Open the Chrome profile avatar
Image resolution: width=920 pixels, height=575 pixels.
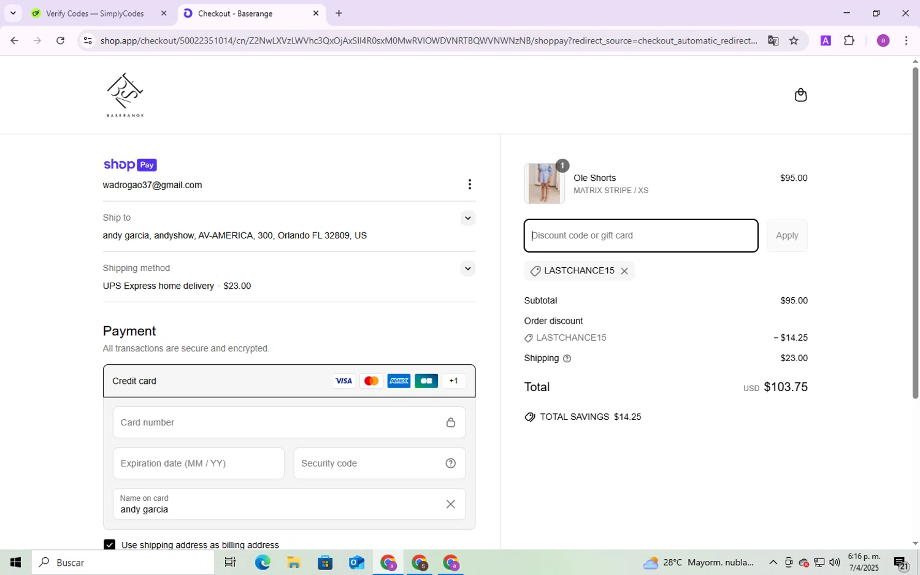tap(883, 40)
